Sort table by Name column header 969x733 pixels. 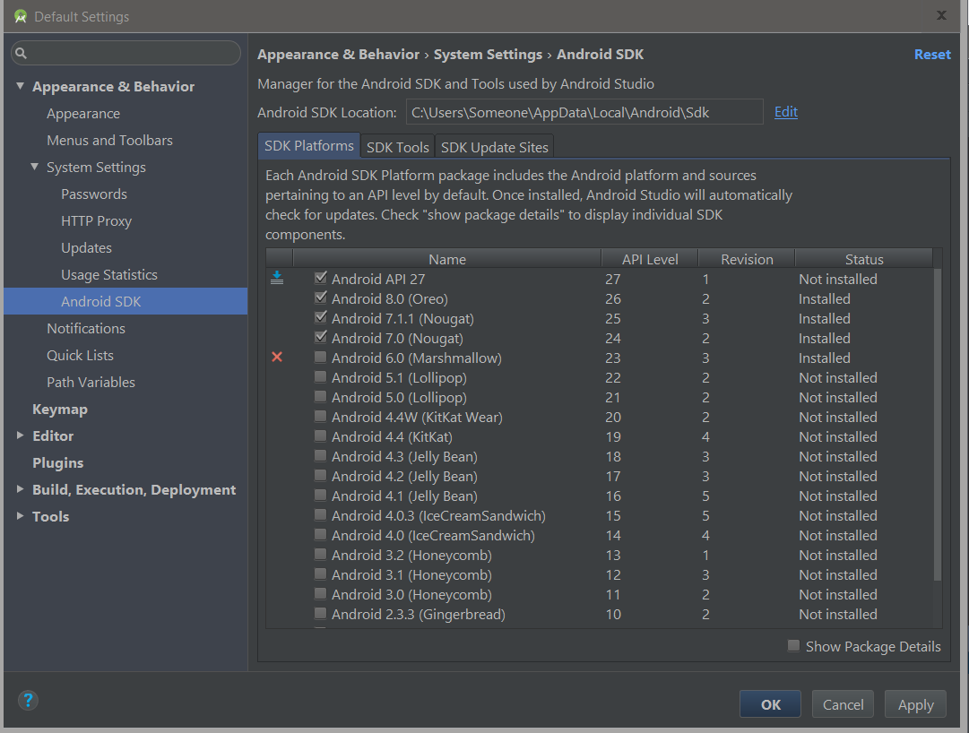pos(446,259)
